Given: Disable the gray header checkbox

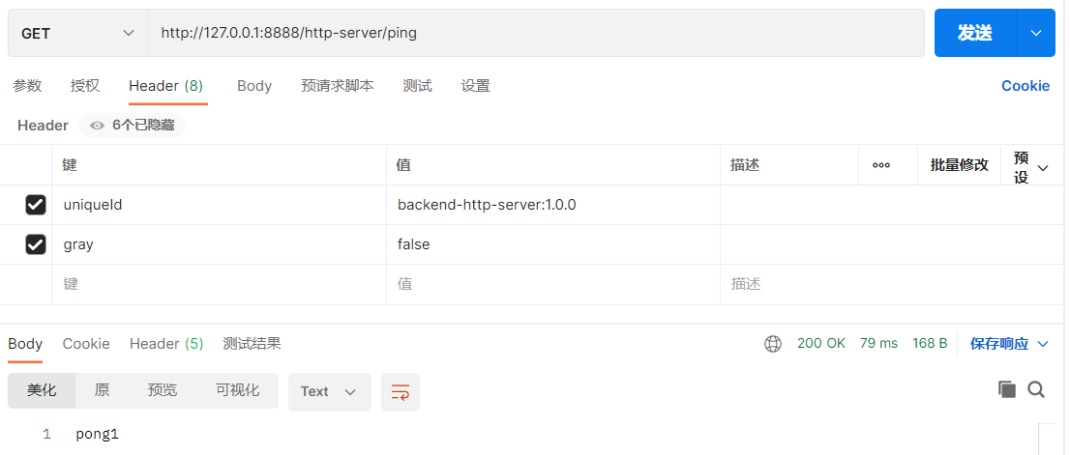Looking at the screenshot, I should click(x=36, y=244).
